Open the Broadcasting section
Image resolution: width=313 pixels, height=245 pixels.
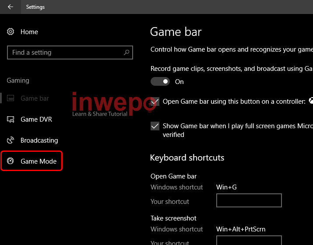(x=39, y=140)
